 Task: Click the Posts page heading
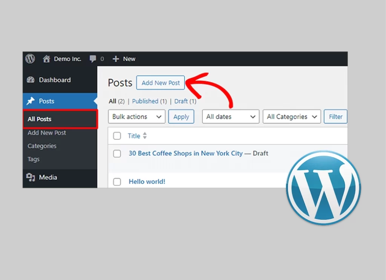120,83
